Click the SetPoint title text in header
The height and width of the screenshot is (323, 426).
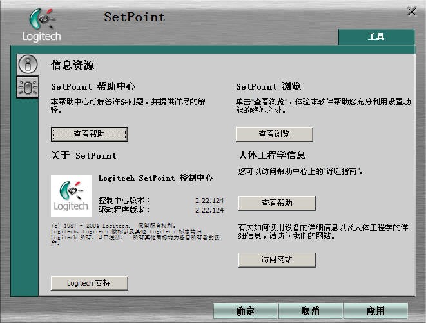(135, 17)
